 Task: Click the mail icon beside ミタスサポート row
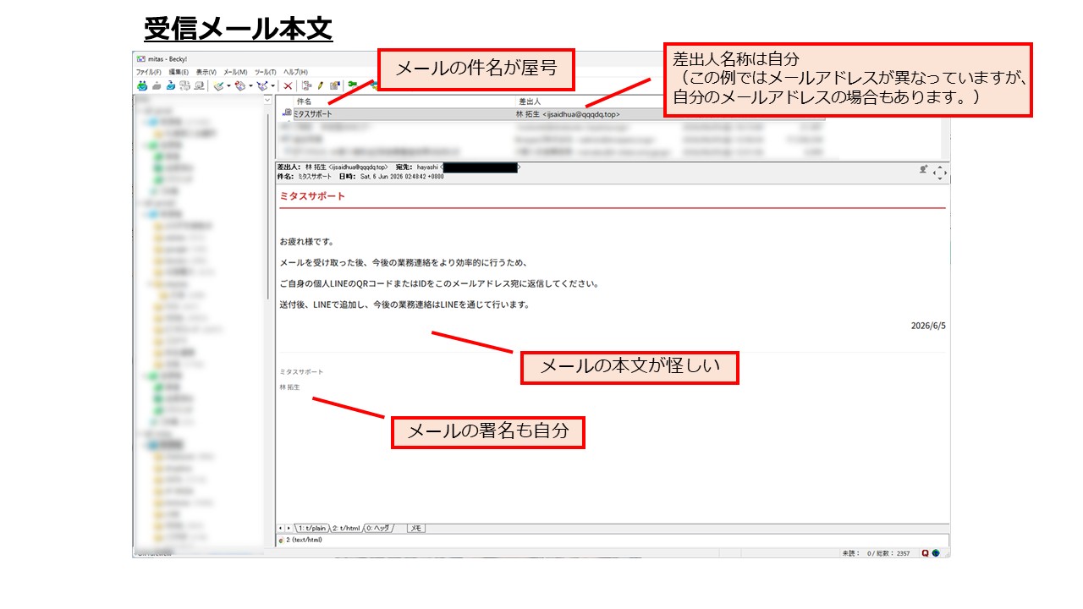(x=287, y=112)
